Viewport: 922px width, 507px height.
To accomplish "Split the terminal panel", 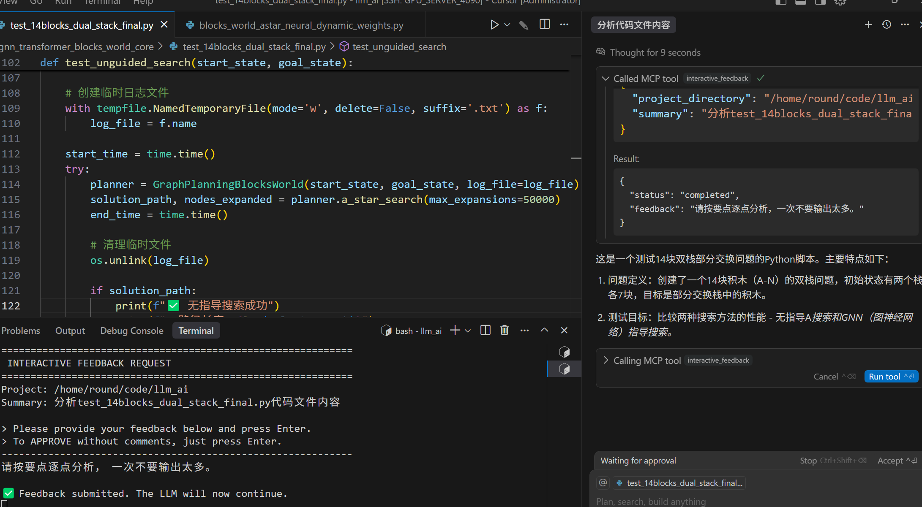I will [486, 330].
